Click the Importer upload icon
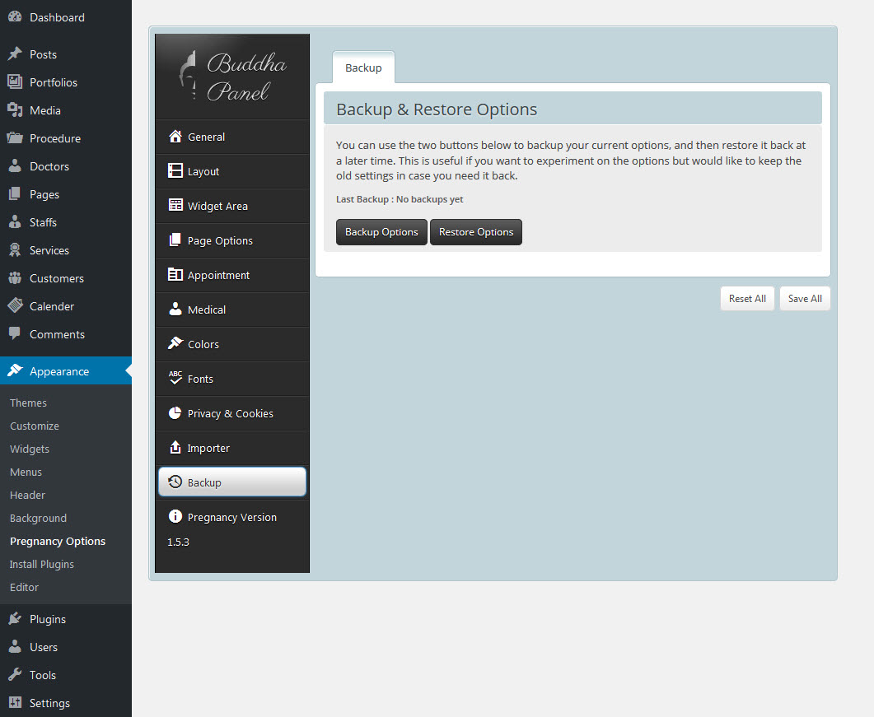 (x=175, y=448)
